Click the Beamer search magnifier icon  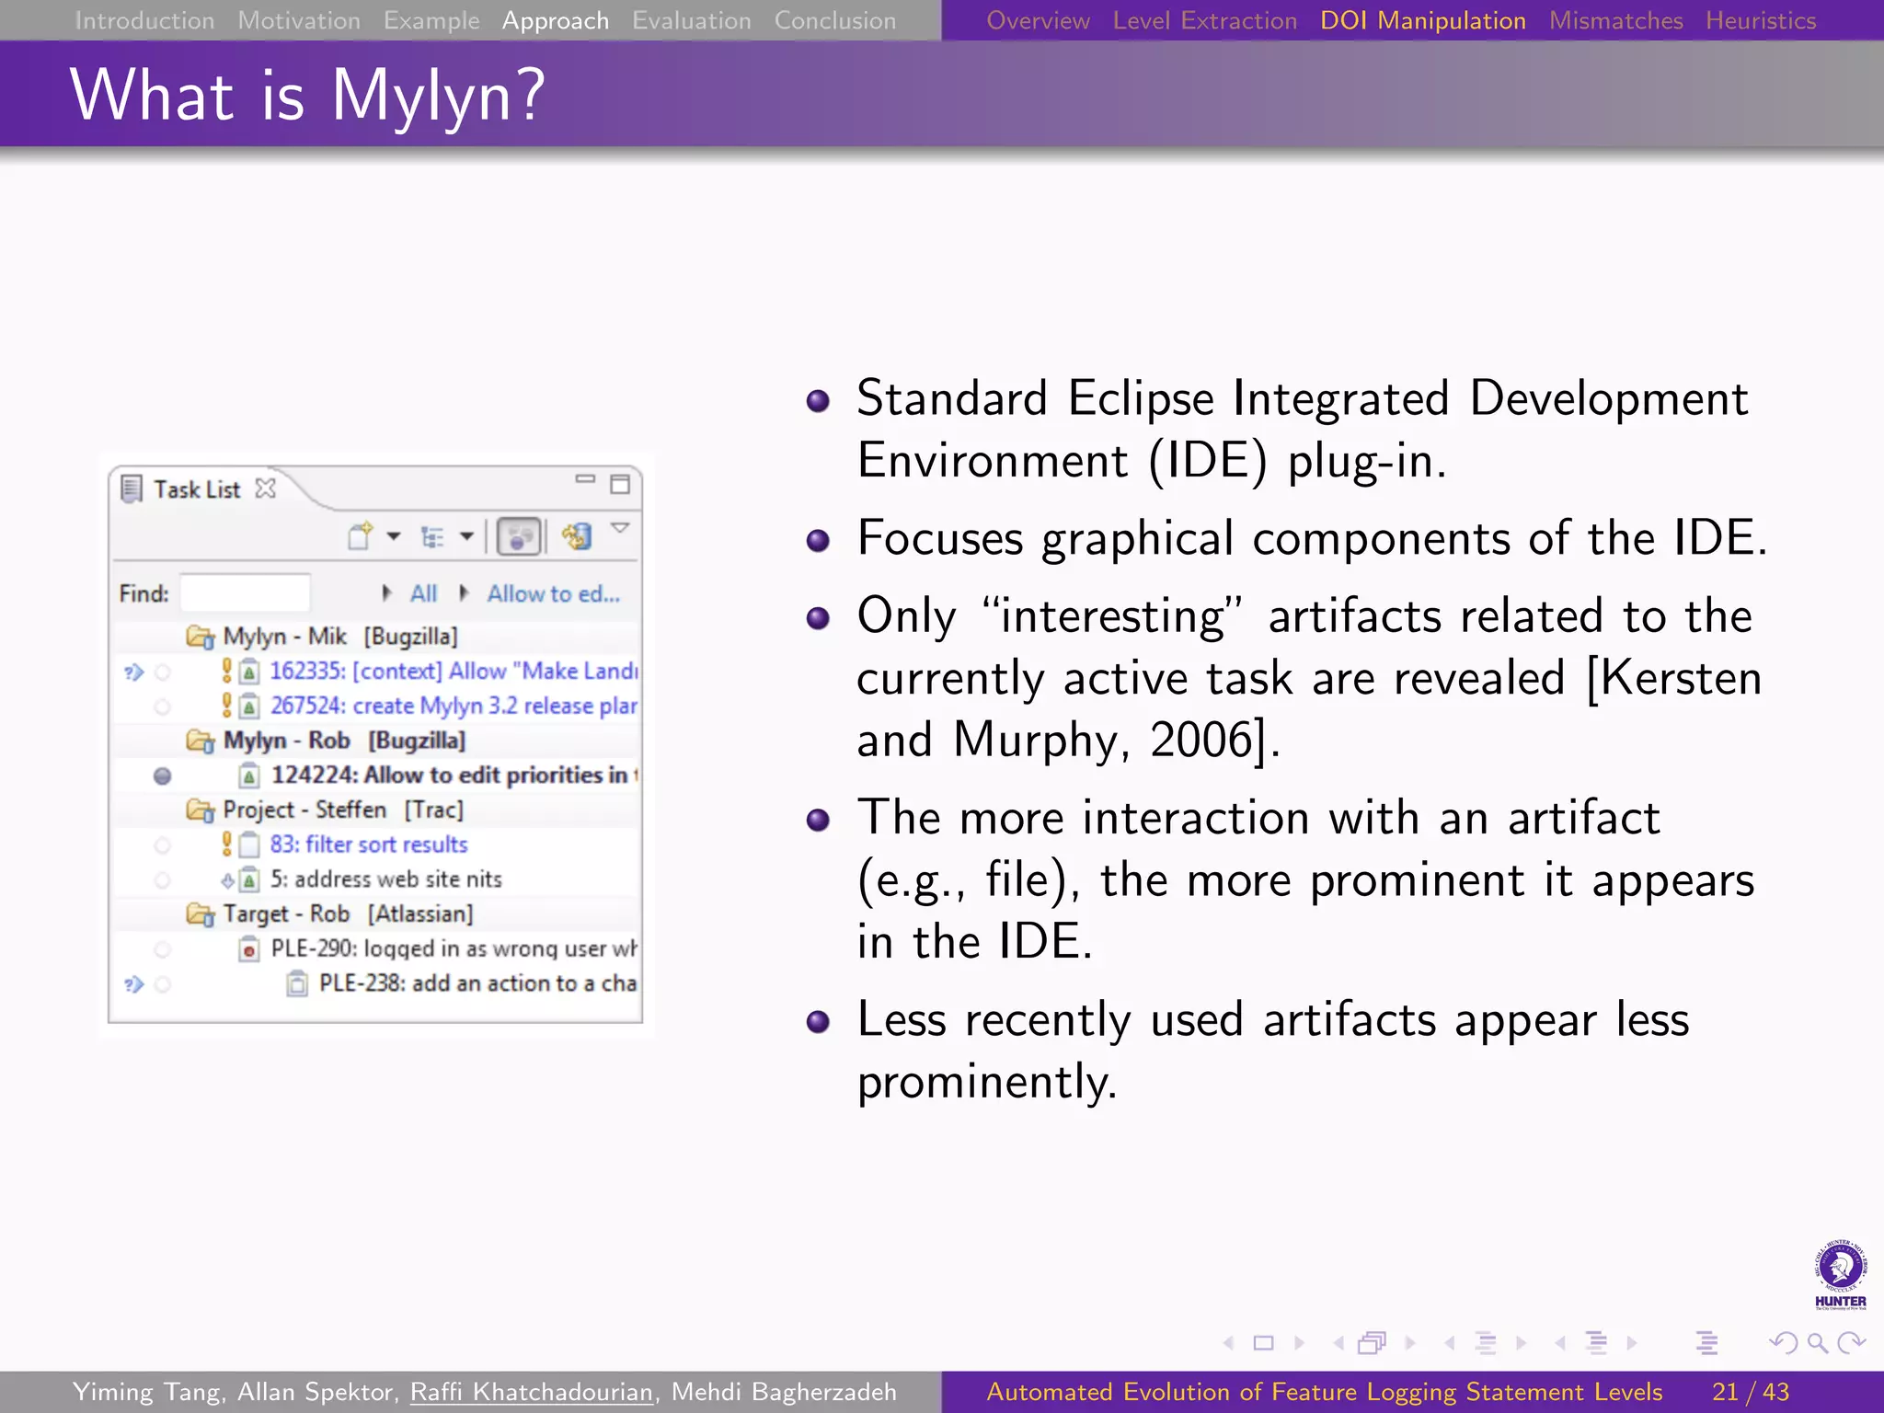tap(1817, 1343)
